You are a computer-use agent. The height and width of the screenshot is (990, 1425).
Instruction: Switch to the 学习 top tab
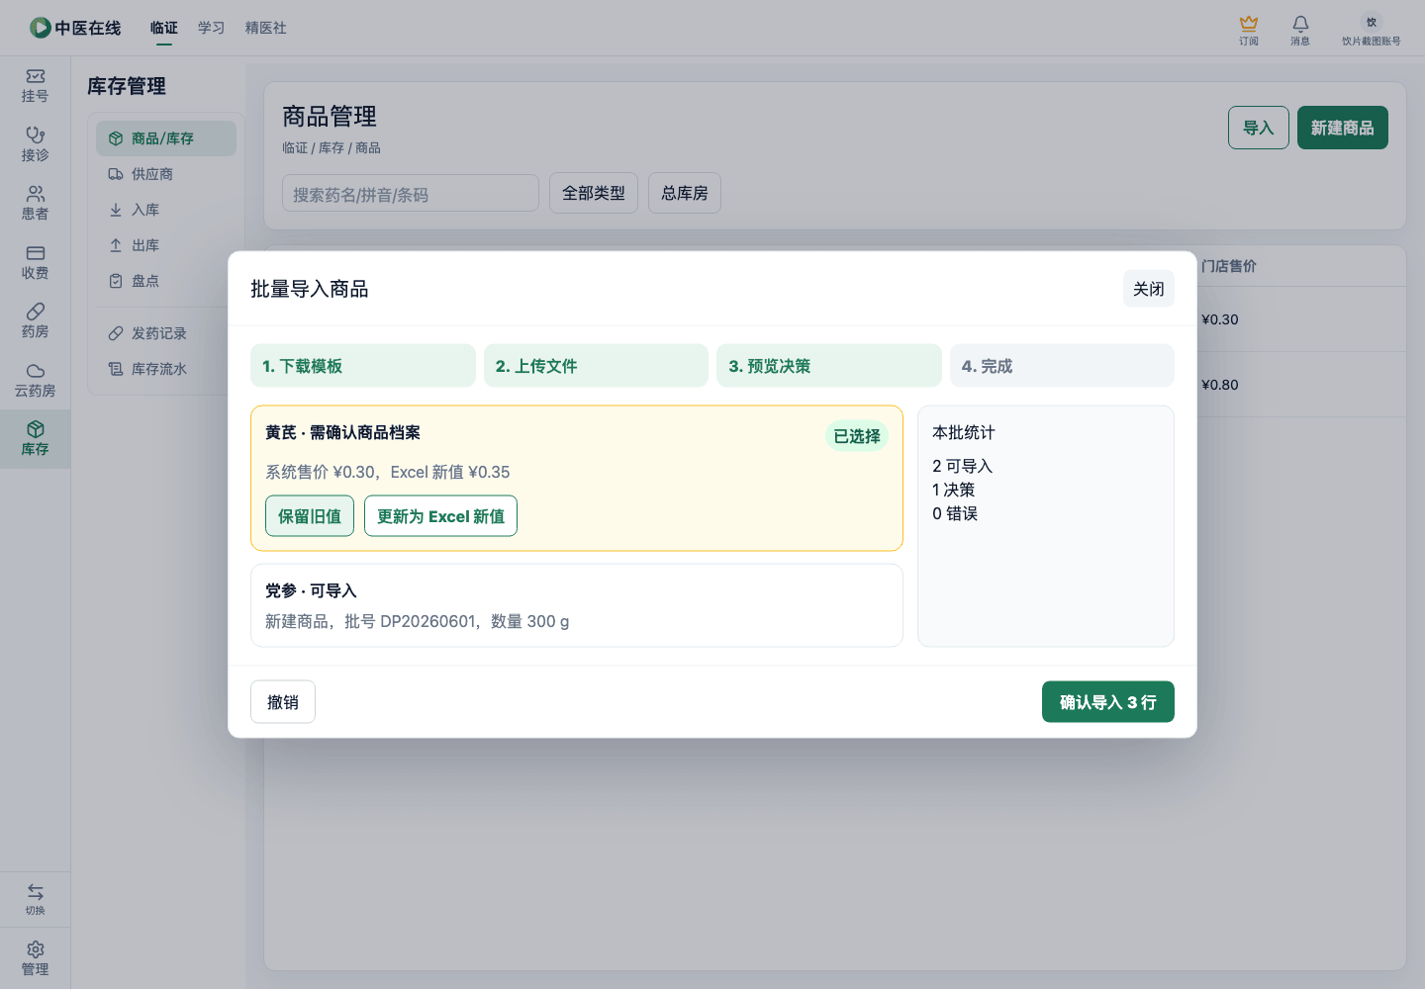pyautogui.click(x=211, y=28)
